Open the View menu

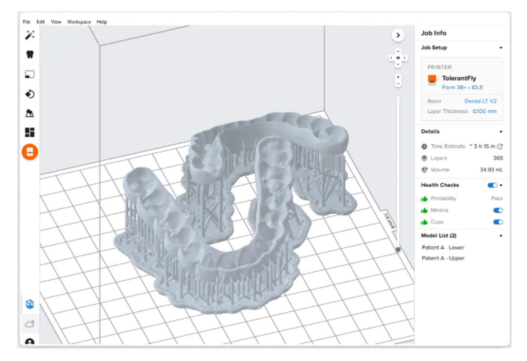click(56, 22)
